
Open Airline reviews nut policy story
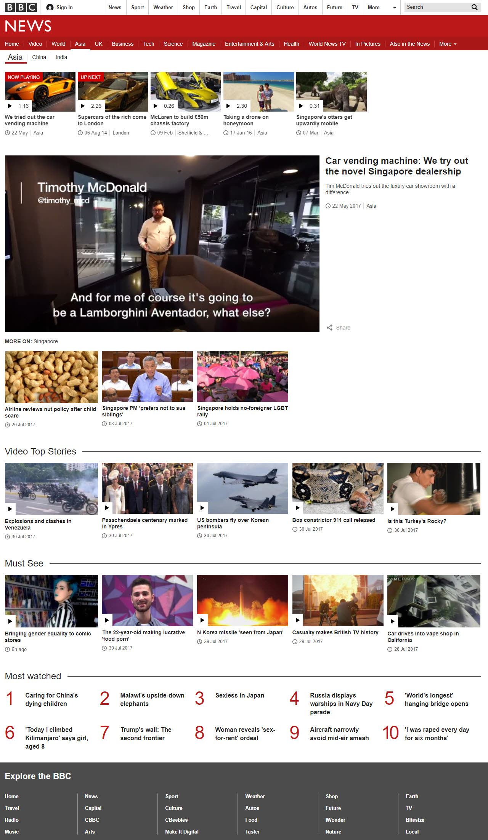50,412
